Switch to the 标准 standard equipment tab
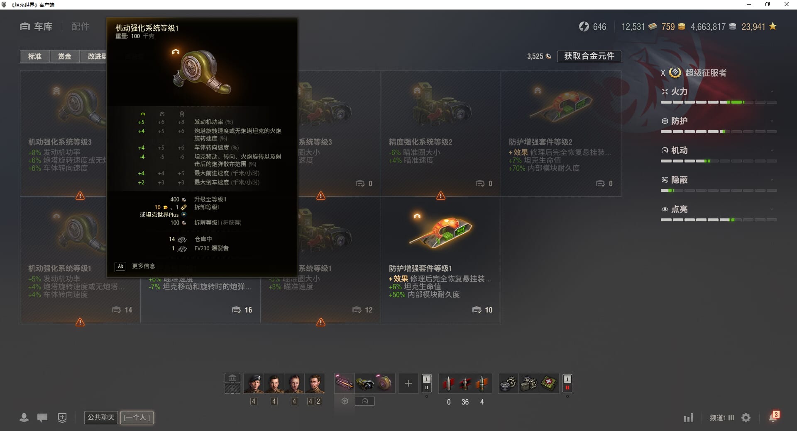 (x=35, y=56)
